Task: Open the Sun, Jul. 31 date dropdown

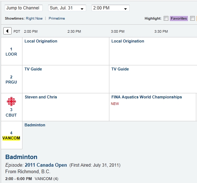Action: click(x=67, y=8)
